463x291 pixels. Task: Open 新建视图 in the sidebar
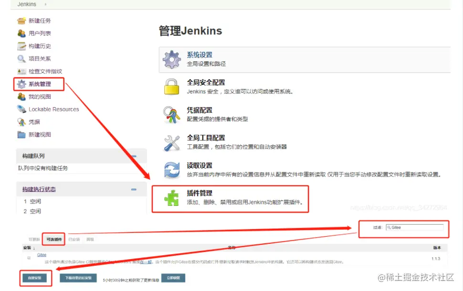pos(40,135)
